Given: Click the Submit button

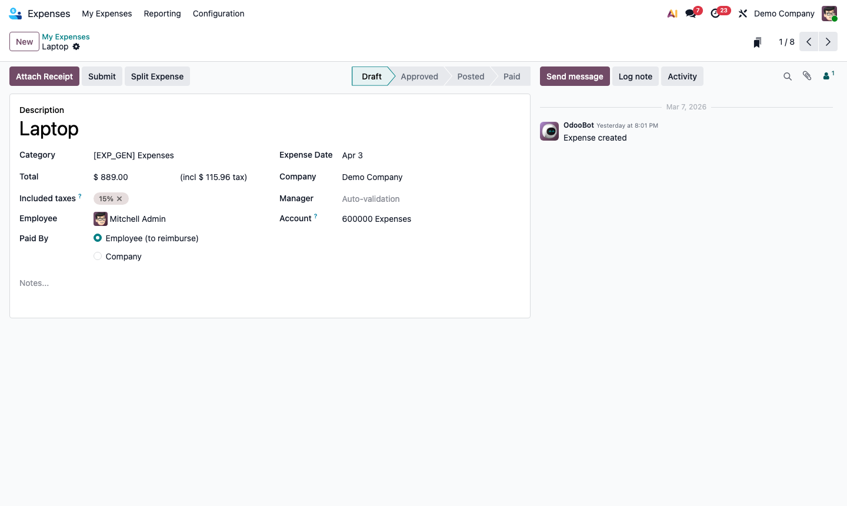Looking at the screenshot, I should click(102, 76).
